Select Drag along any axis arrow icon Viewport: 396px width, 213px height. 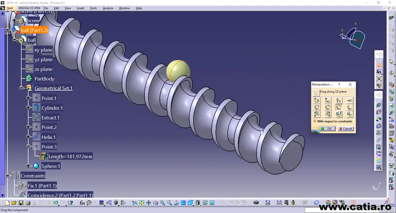point(350,101)
